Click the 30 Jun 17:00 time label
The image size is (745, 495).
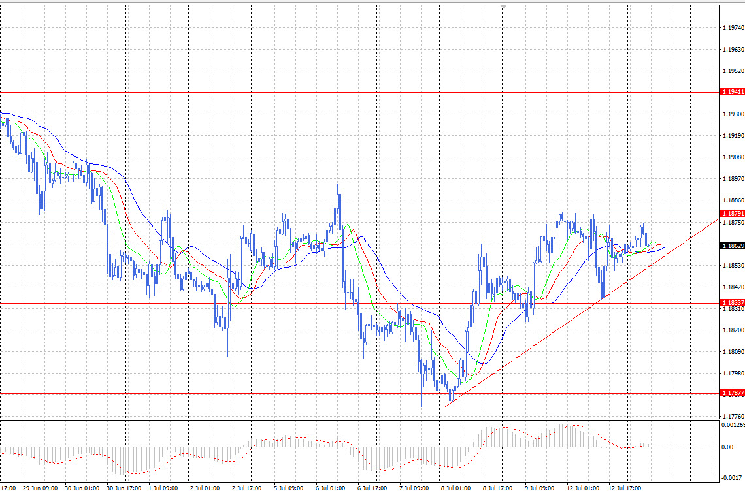click(124, 488)
